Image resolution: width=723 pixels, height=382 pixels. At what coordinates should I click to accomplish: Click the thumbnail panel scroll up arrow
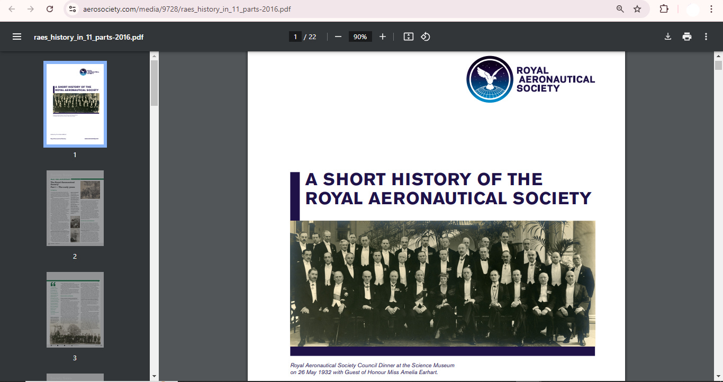(x=154, y=55)
